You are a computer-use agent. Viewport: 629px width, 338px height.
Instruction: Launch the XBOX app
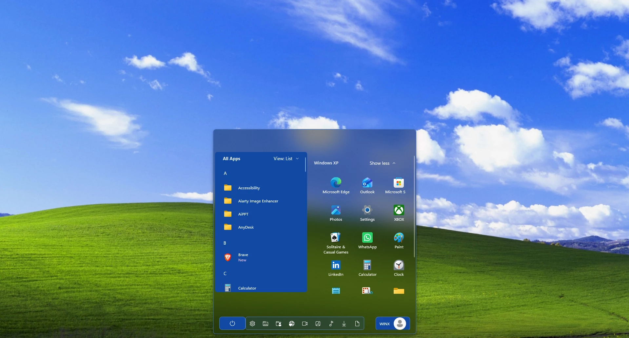(x=399, y=213)
